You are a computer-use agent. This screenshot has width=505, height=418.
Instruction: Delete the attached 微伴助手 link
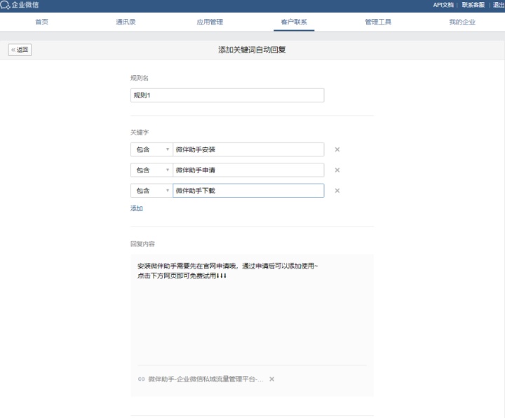(272, 379)
